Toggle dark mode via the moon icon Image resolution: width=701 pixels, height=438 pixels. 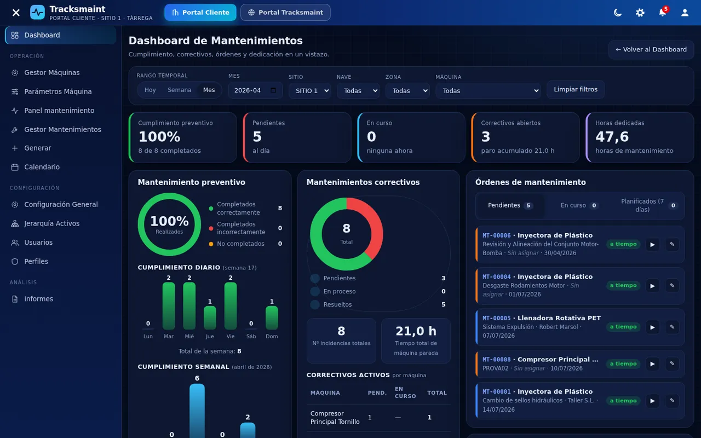(618, 12)
